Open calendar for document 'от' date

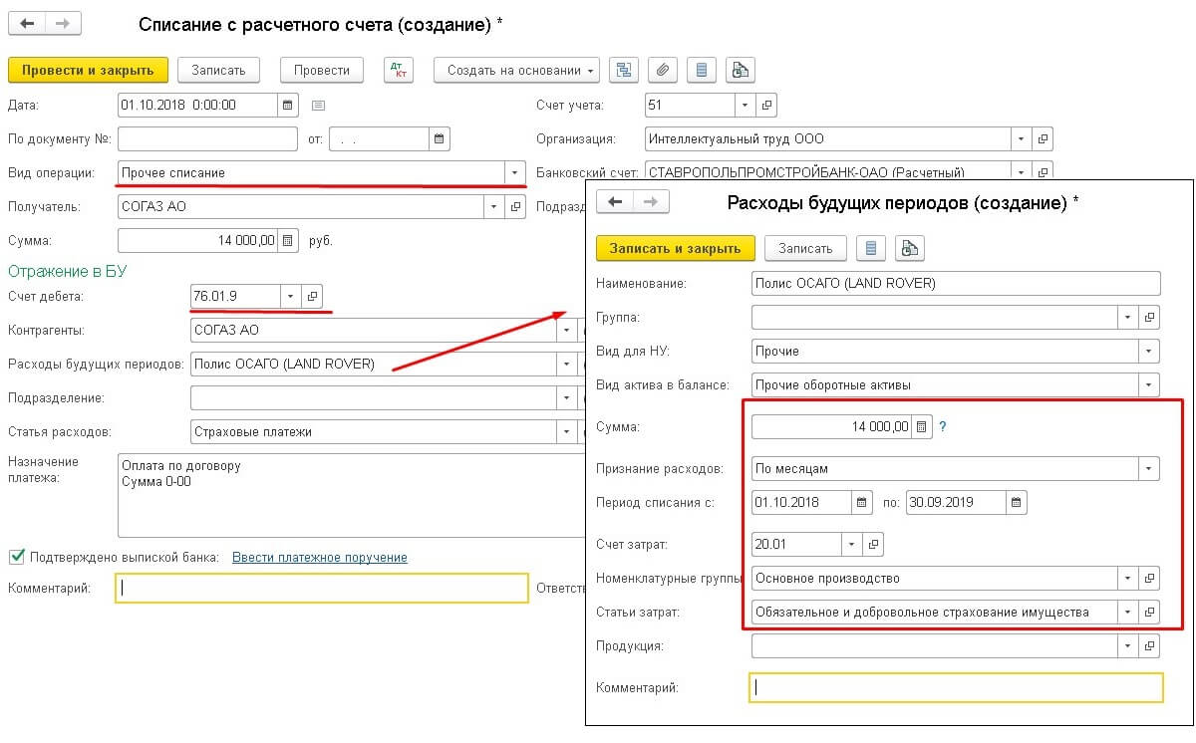tap(439, 138)
